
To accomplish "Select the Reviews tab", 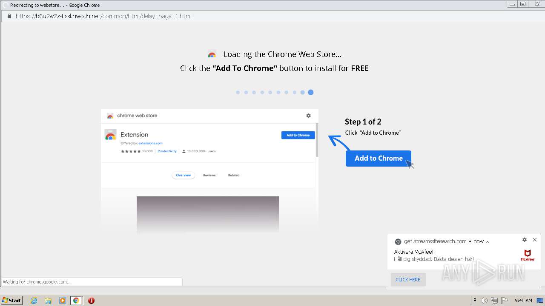I will coord(209,175).
